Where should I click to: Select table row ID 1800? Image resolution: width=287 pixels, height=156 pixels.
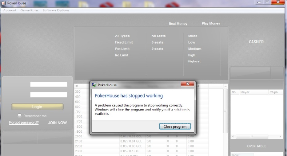78,127
